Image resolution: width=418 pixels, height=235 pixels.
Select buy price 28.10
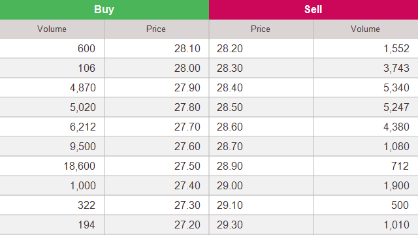click(x=187, y=49)
